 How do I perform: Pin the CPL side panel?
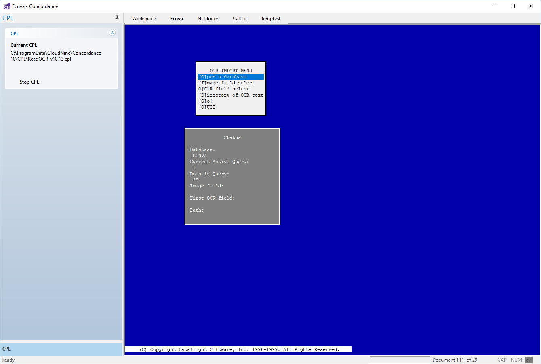tap(117, 18)
